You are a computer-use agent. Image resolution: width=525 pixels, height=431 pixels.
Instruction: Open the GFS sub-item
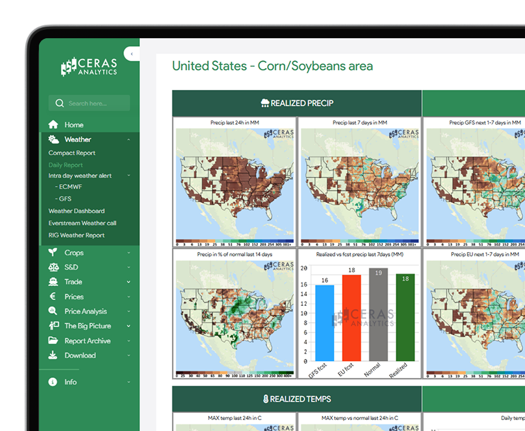[64, 198]
